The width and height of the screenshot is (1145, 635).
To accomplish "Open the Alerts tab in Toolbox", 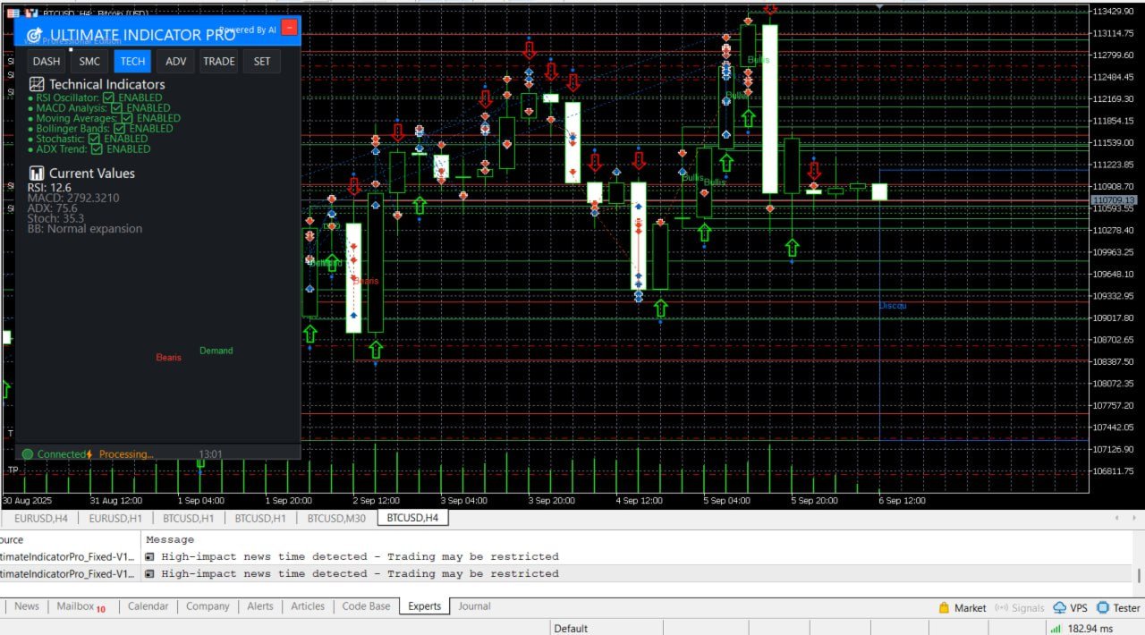I will point(260,606).
